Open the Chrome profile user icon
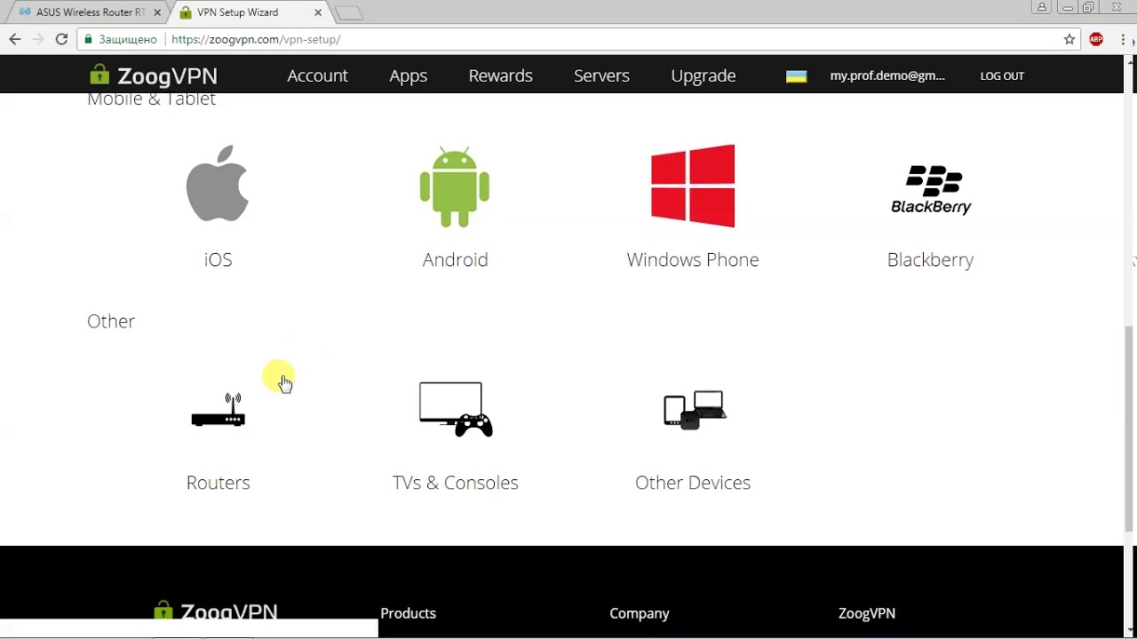 (1042, 7)
